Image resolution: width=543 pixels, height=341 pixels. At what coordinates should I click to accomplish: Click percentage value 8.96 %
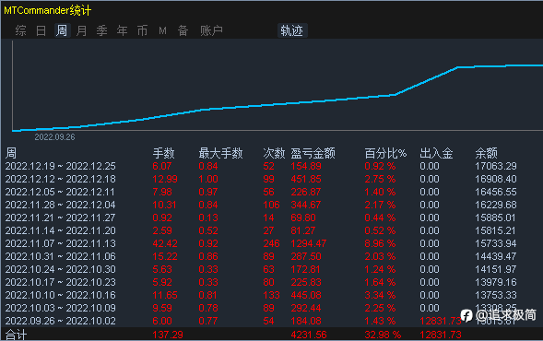point(380,243)
